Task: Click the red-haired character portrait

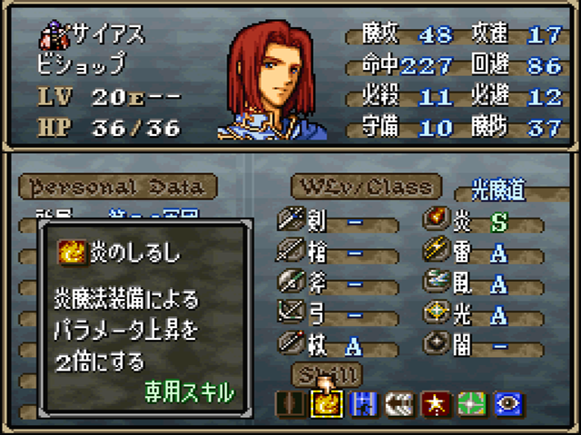Action: coord(272,81)
